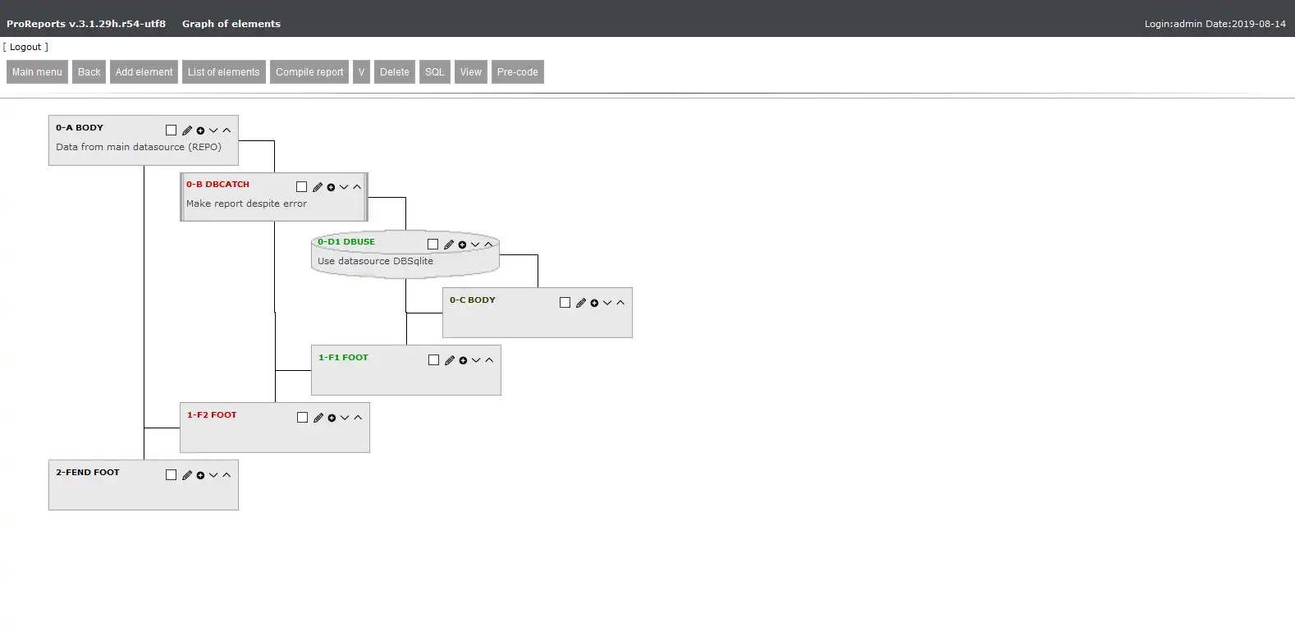The height and width of the screenshot is (636, 1295).
Task: Select the 0-C BODY checkbox
Action: tap(565, 303)
